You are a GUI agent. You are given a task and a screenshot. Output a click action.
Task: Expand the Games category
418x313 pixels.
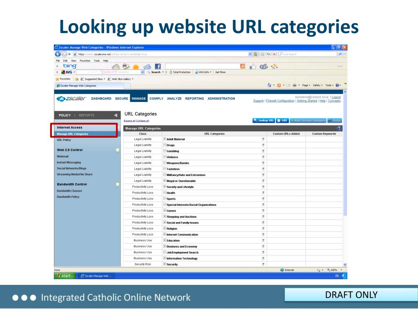tap(165, 211)
